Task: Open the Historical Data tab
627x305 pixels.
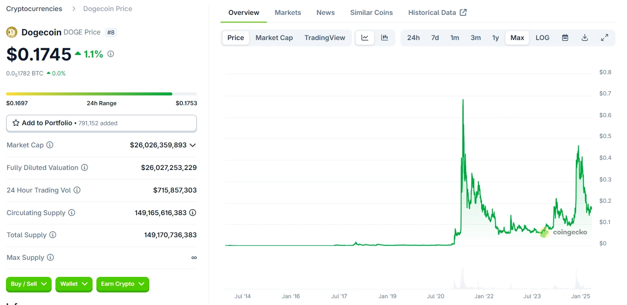Action: (437, 12)
